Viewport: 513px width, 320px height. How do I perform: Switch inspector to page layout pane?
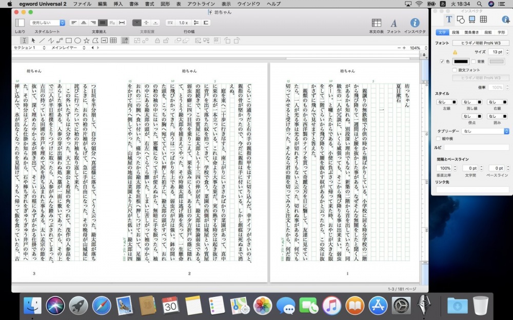(472, 19)
